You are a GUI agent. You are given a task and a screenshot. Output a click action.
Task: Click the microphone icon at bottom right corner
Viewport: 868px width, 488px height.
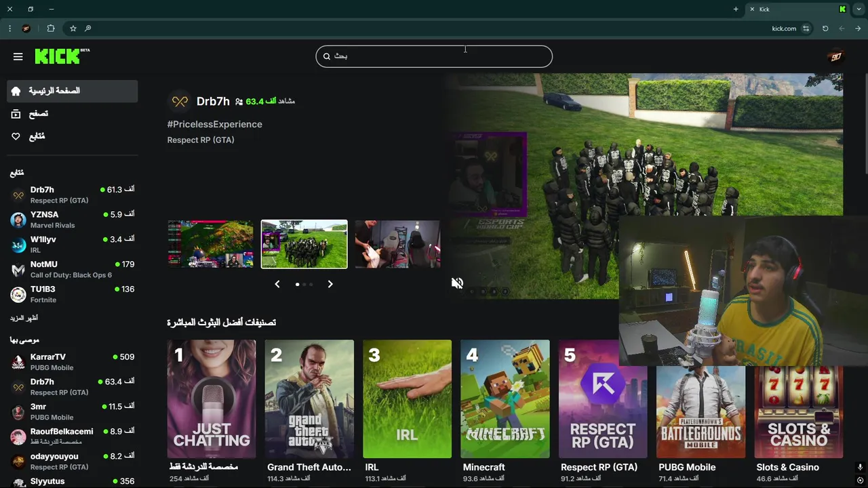click(x=860, y=468)
